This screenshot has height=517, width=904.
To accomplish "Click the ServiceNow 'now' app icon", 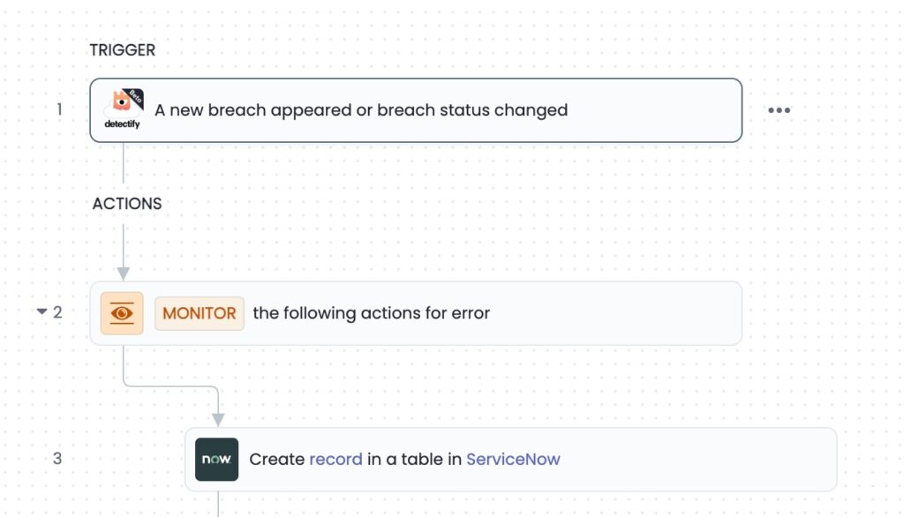I will (x=217, y=460).
